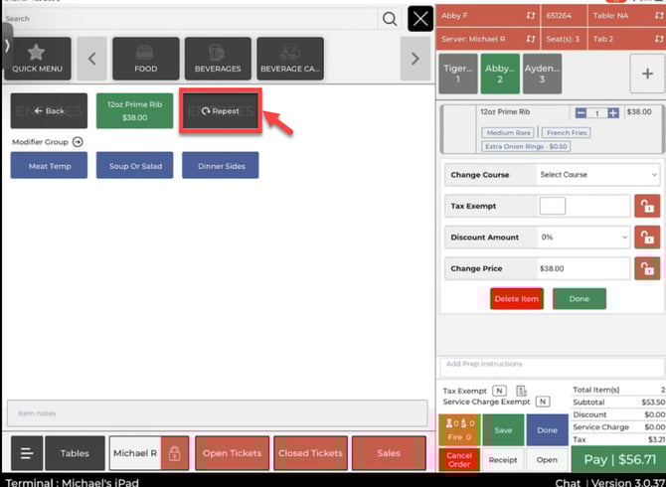
Task: Increase 12oz Prime Rib quantity with plus
Action: pos(613,113)
